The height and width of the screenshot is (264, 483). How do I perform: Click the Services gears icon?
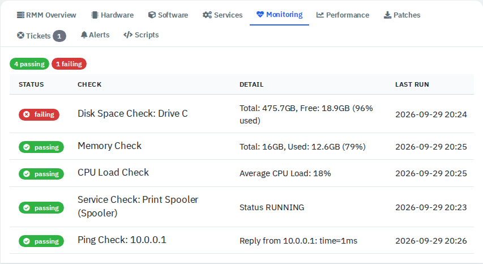point(207,15)
